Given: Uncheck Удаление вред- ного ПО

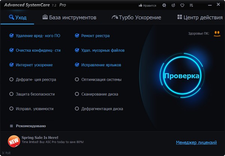Looking at the screenshot, I should click(12, 36).
